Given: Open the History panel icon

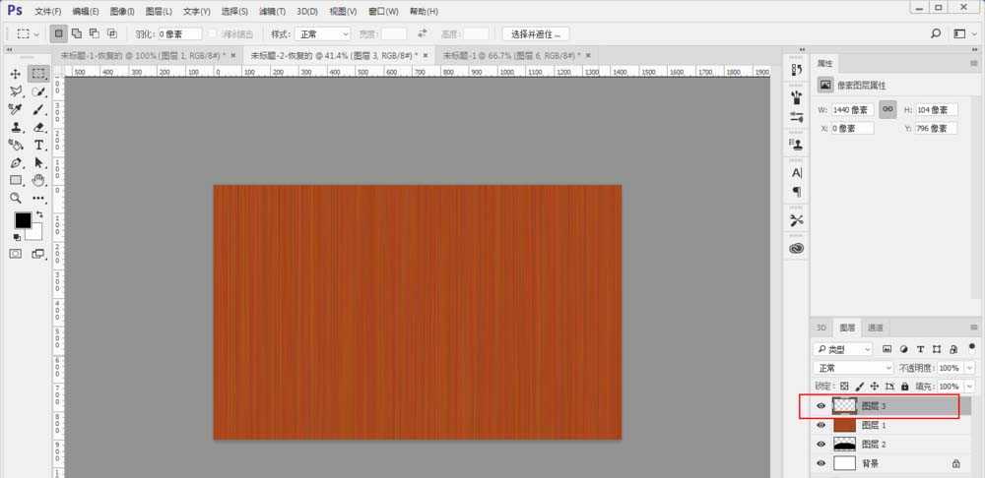Looking at the screenshot, I should click(797, 70).
